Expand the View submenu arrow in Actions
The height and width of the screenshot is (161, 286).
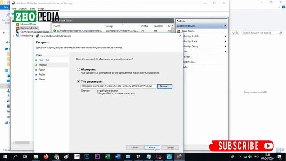(x=225, y=51)
